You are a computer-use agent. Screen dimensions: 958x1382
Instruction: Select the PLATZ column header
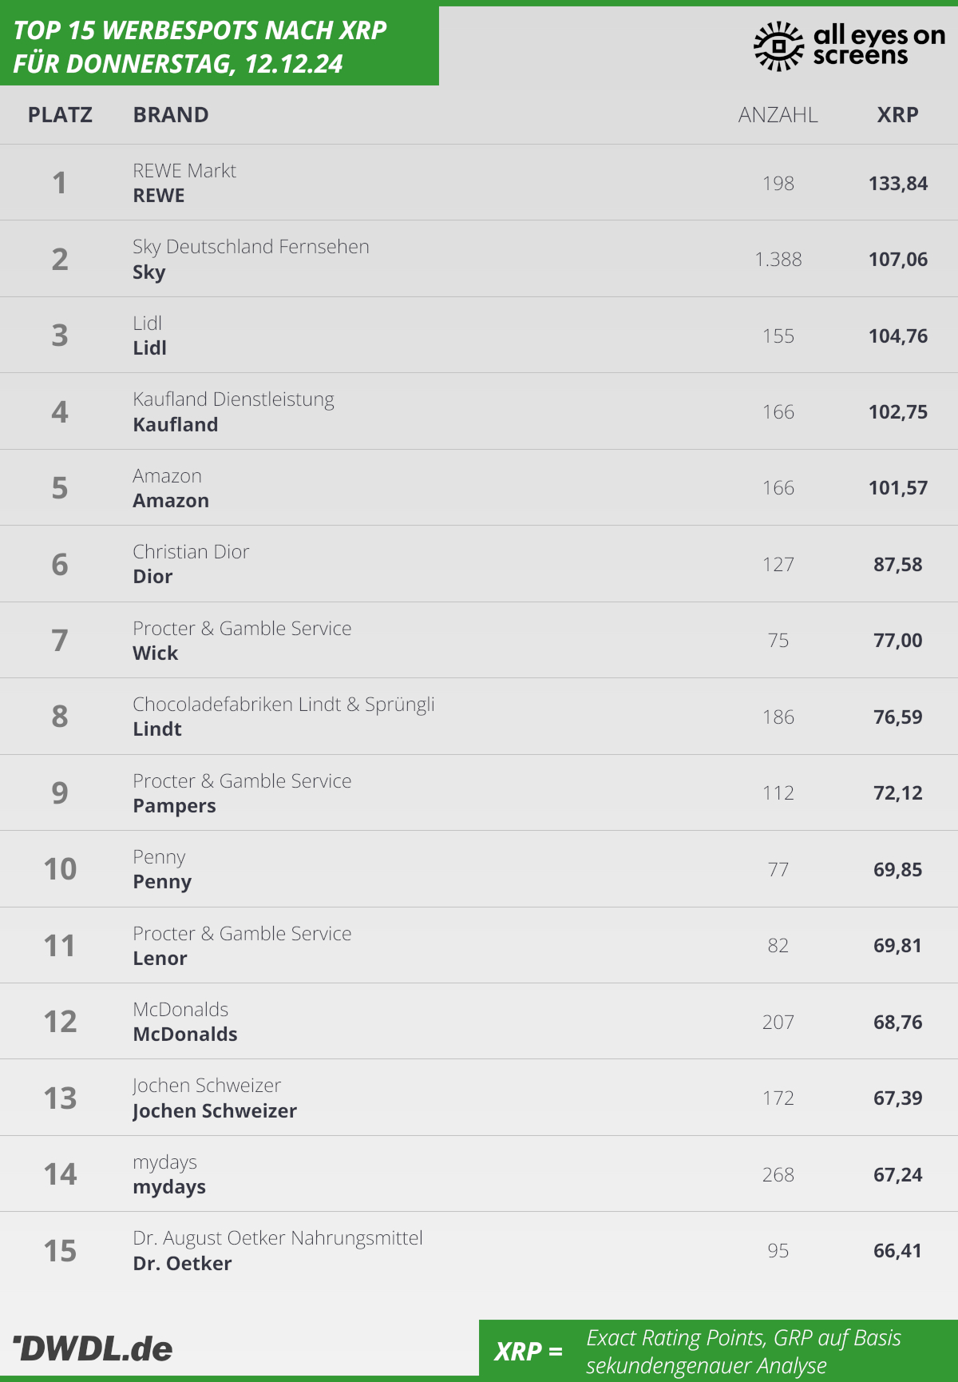click(60, 115)
